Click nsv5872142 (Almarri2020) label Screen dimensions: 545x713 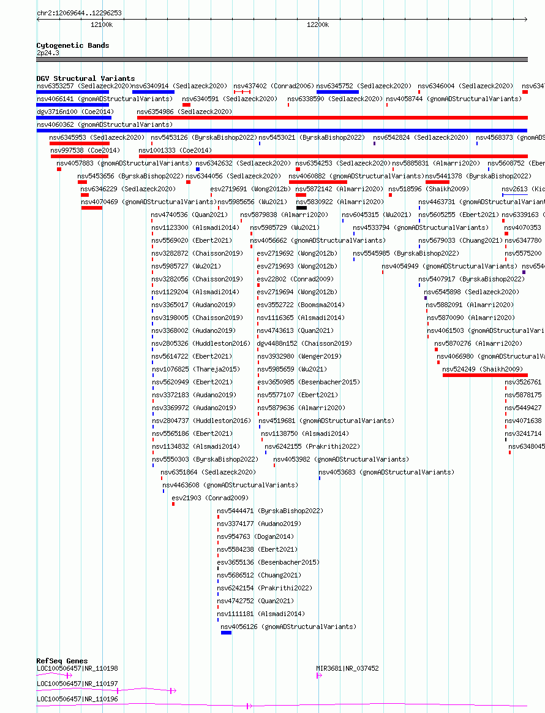coord(339,189)
